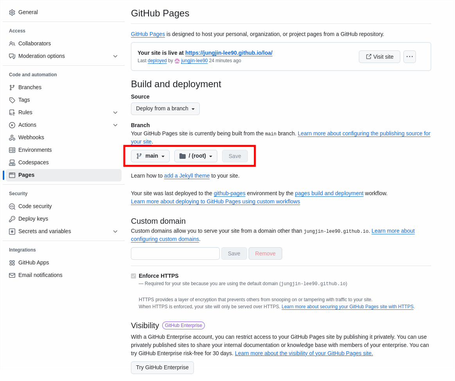Click the Actions play icon
The image size is (455, 381).
point(12,125)
